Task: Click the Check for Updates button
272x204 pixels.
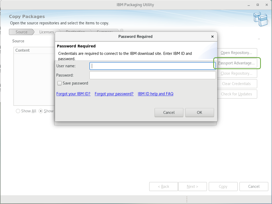Action: point(237,94)
